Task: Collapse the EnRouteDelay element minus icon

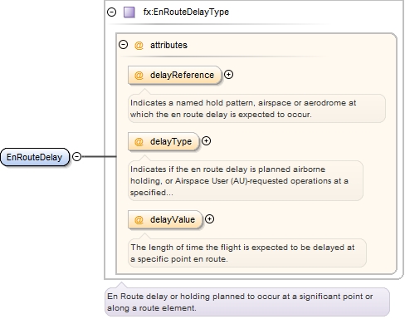Action: pos(76,157)
